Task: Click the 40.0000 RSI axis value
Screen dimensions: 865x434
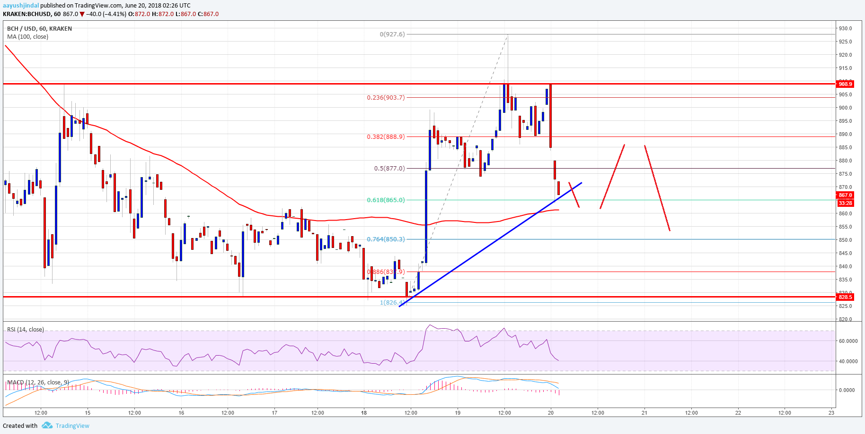Action: click(848, 361)
